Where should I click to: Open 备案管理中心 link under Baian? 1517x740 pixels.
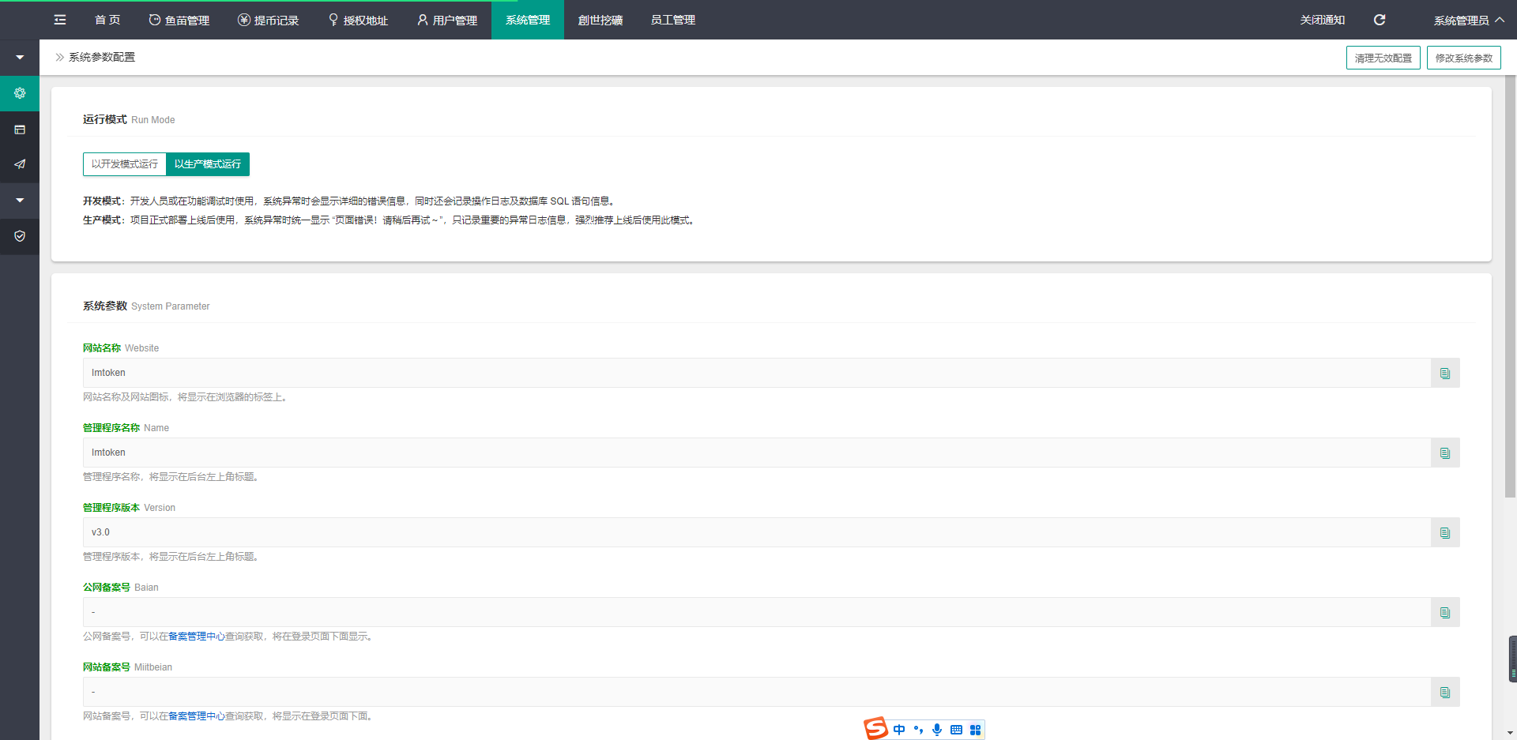(197, 637)
